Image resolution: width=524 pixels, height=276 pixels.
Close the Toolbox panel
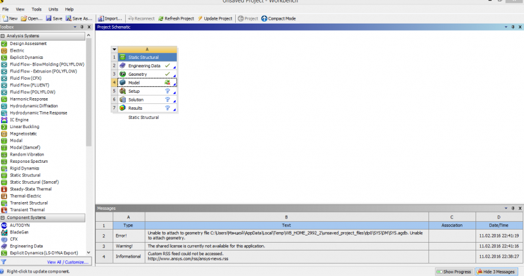coord(89,27)
